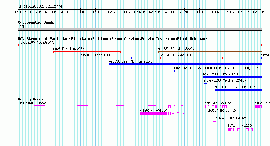Click the nsv347 (Kidd2008) label
270x146 pixels.
[x=175, y=55]
